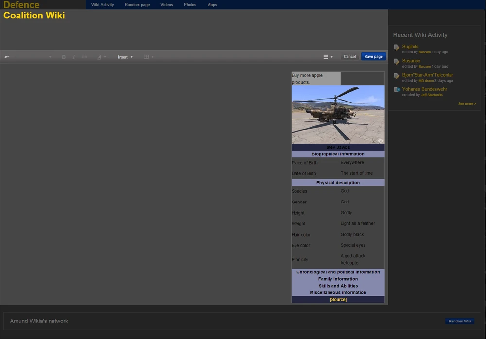Toggle bold formatting
Screen dimensions: 486x339
[x=64, y=57]
